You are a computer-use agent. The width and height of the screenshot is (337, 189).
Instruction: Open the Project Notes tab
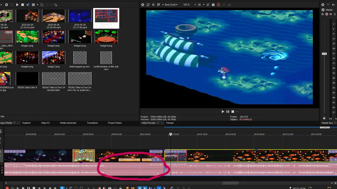tap(115, 123)
